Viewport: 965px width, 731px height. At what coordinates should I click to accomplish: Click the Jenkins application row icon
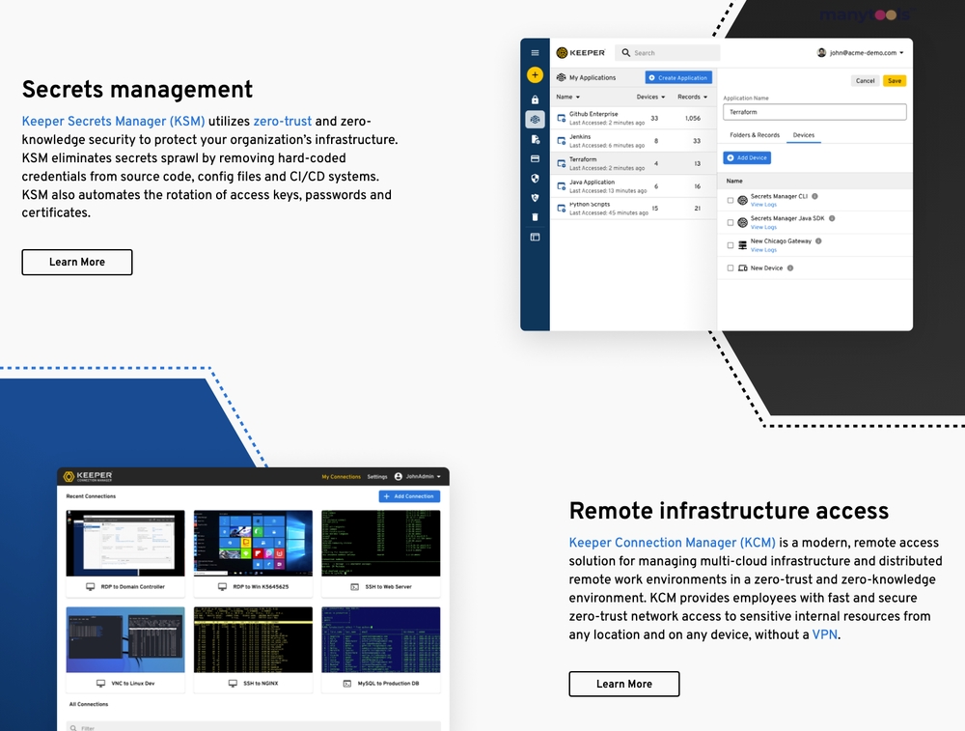(561, 141)
